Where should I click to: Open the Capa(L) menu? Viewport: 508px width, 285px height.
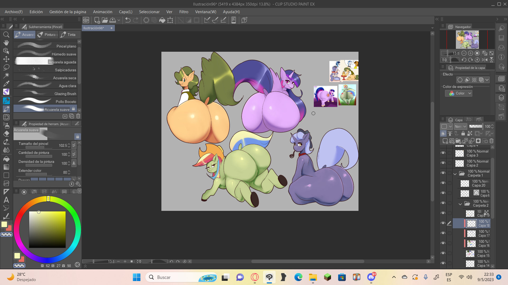(x=126, y=12)
